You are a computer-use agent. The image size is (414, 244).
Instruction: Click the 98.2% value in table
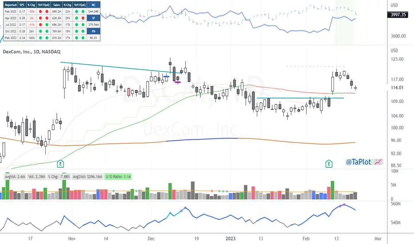pos(93,38)
